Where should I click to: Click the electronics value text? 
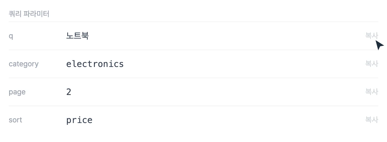coord(95,64)
